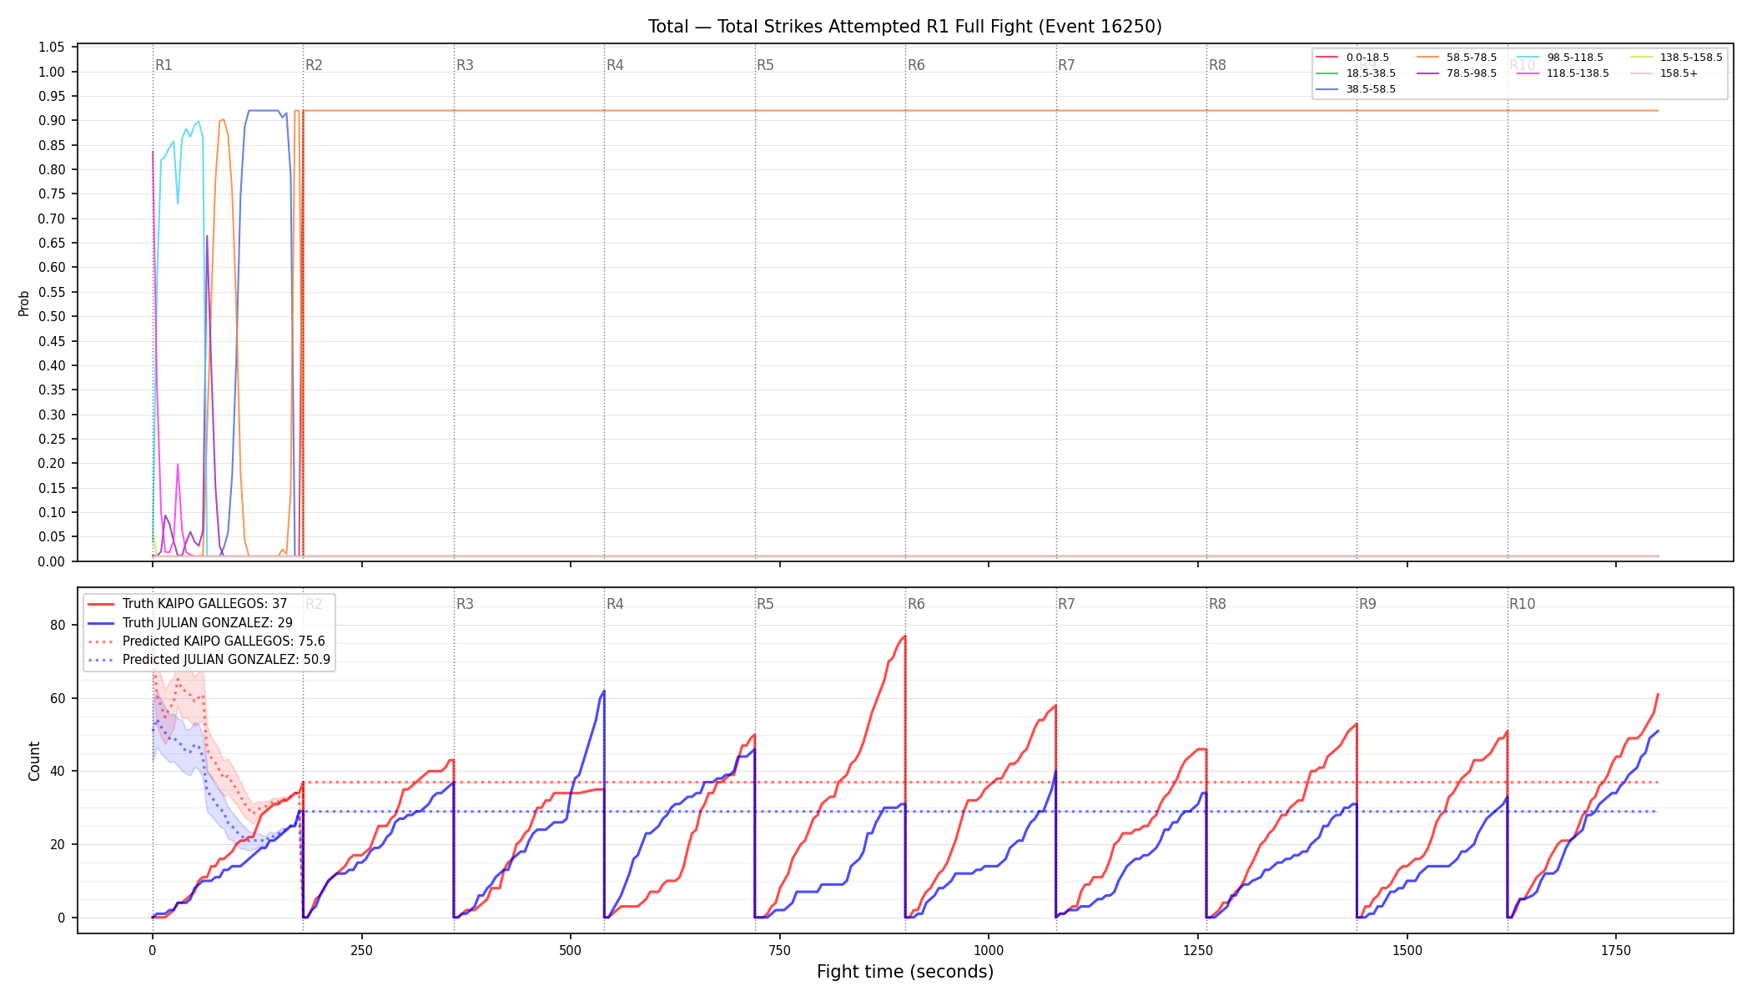Click the red truth line's peak in round 5
The height and width of the screenshot is (1001, 1752).
904,636
